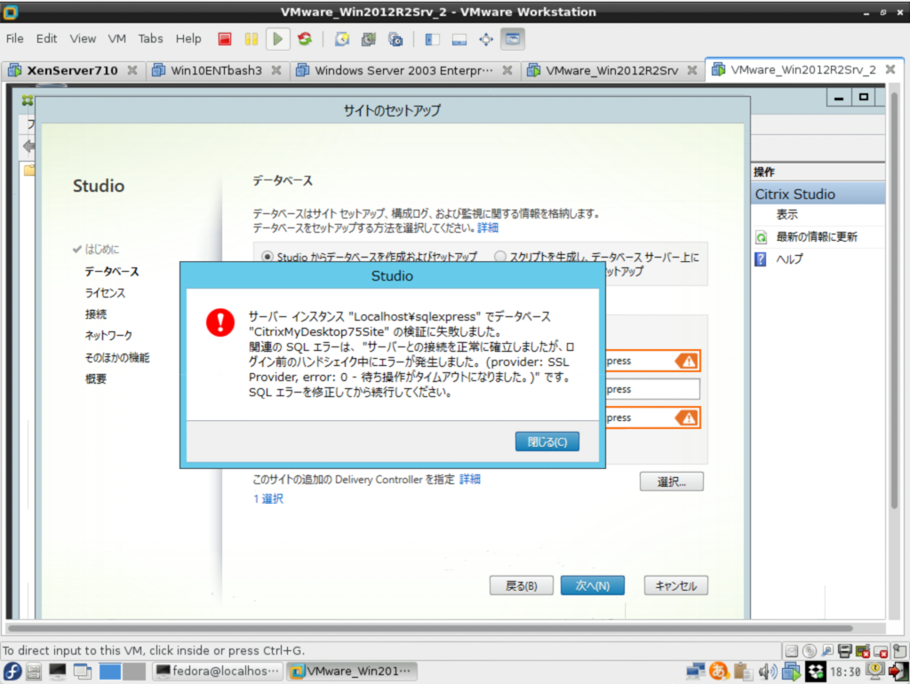910x684 pixels.
Task: Toggle the thumbnail bar toolbar icon
Action: 459,39
